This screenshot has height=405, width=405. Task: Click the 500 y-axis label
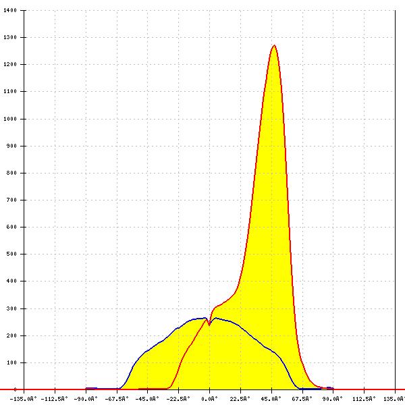(11, 254)
